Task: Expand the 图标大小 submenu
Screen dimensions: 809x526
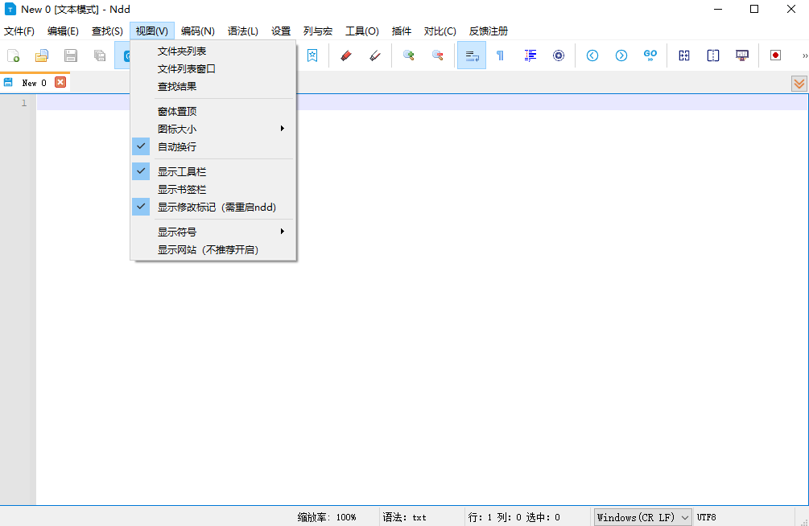Action: coord(213,129)
